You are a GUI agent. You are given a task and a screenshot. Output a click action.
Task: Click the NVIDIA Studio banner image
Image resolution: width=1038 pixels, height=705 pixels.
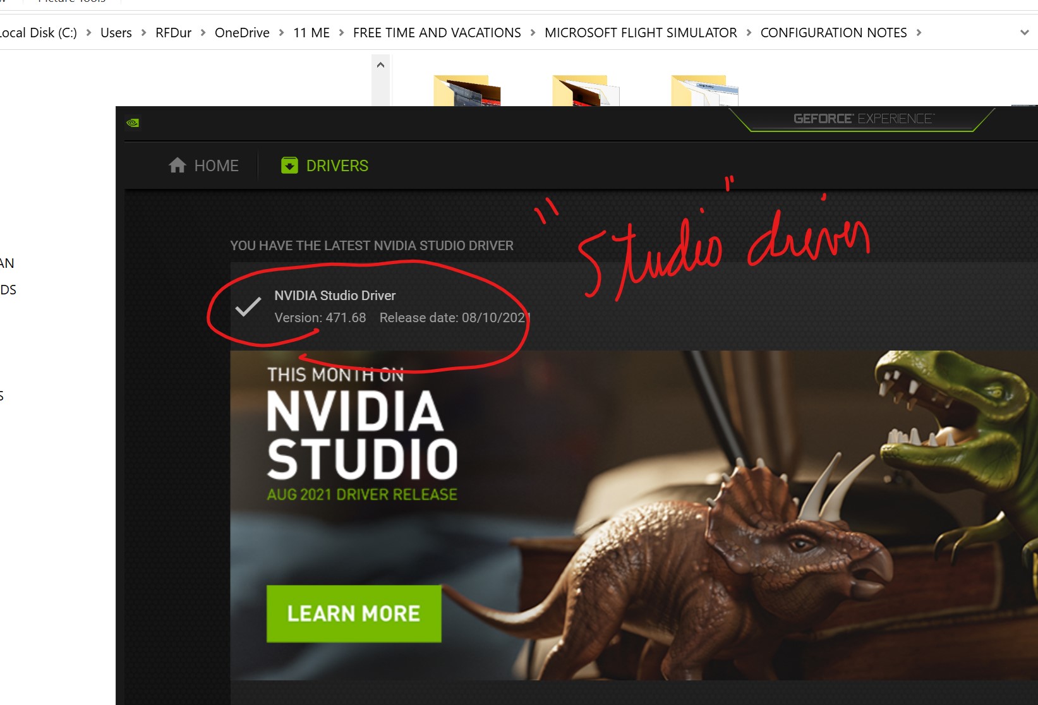point(634,515)
